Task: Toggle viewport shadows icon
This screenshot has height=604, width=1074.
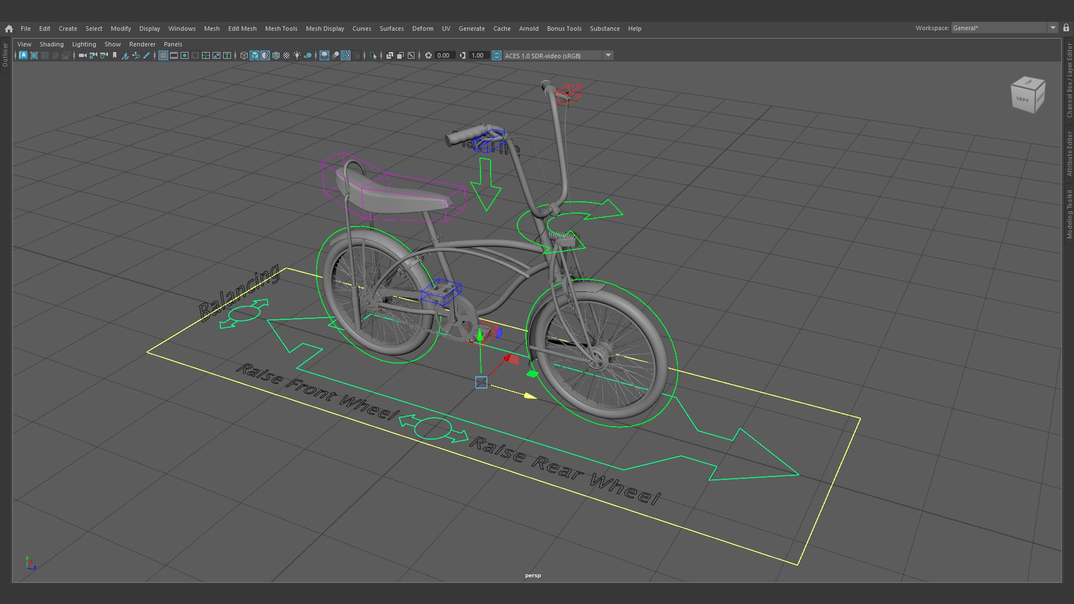Action: point(308,55)
